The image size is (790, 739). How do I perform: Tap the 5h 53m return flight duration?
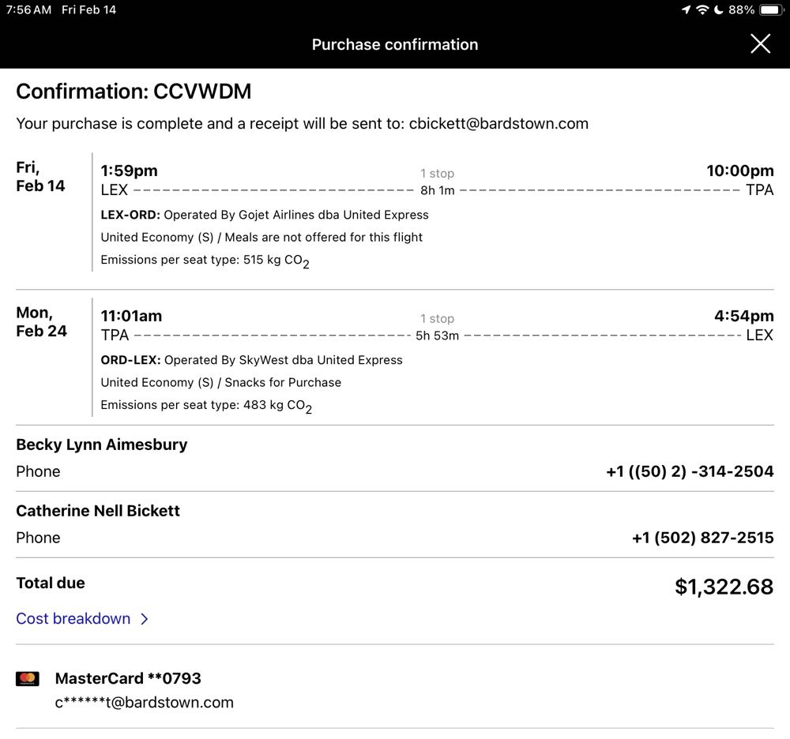(437, 336)
